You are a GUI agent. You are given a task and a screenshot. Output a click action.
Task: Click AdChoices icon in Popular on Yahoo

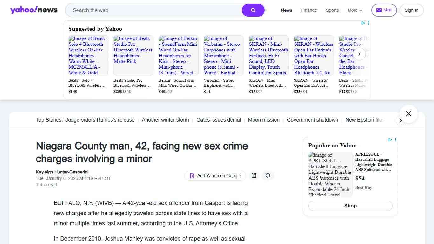pos(390,140)
